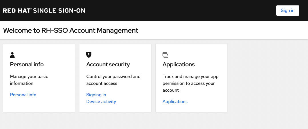Select the Personal info card heading
The image size is (308, 129).
pyautogui.click(x=27, y=64)
